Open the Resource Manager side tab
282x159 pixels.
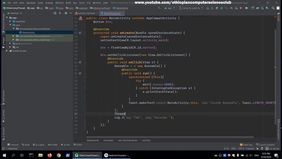coord(3,23)
